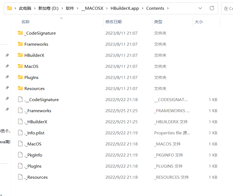Sort by 类型 column header
The width and height of the screenshot is (233, 196).
coord(158,22)
